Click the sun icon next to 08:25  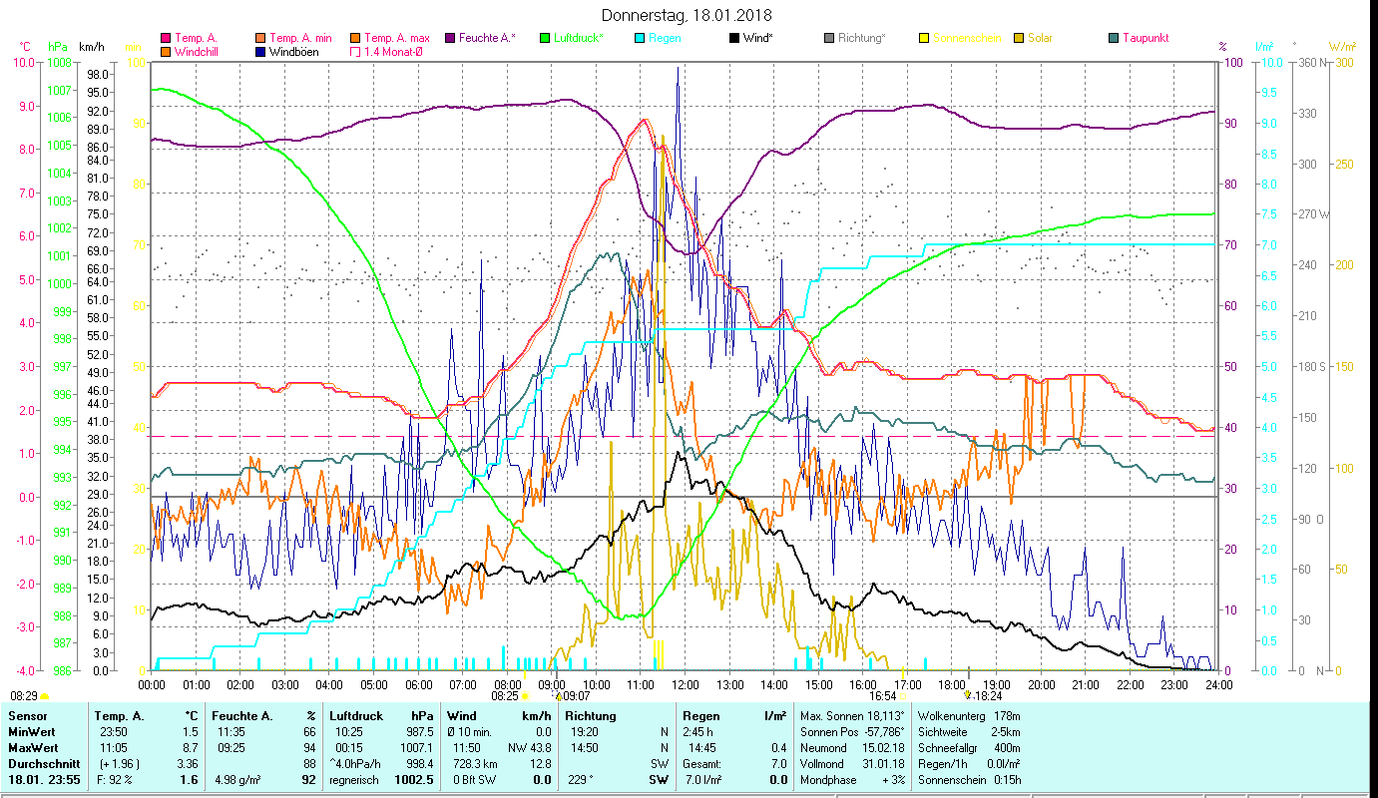point(525,696)
